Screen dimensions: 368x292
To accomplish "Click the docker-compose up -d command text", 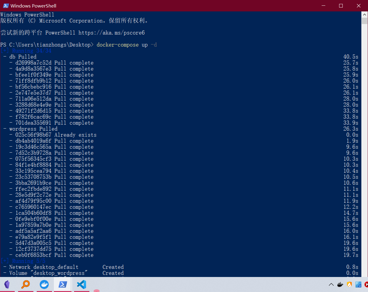I will (x=127, y=45).
